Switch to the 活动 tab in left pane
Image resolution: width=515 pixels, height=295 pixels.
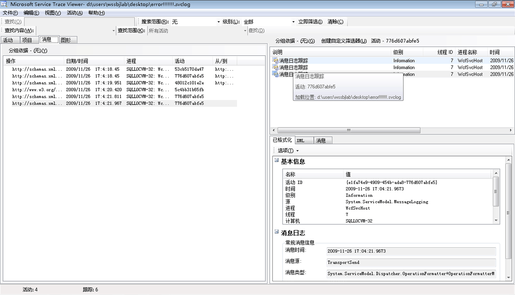(10, 40)
